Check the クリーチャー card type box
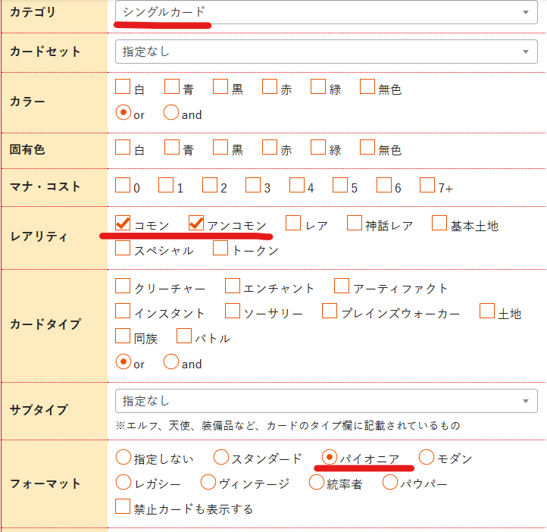 123,286
